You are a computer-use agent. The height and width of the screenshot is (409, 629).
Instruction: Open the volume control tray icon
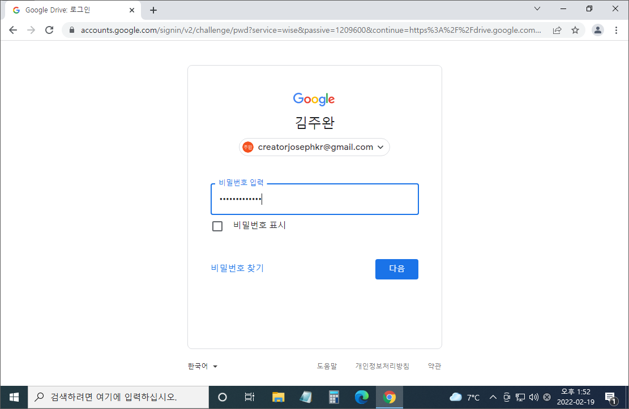coord(533,397)
